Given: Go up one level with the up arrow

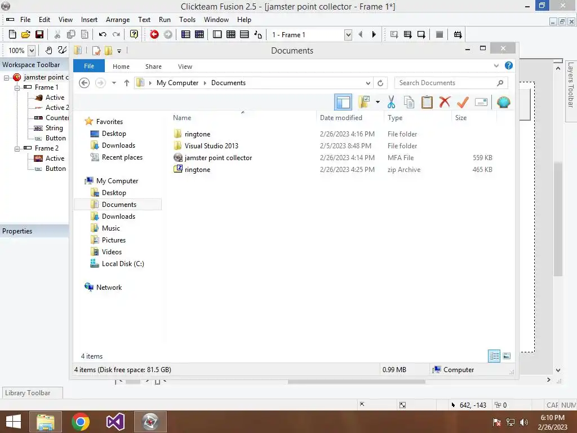Looking at the screenshot, I should [x=127, y=83].
